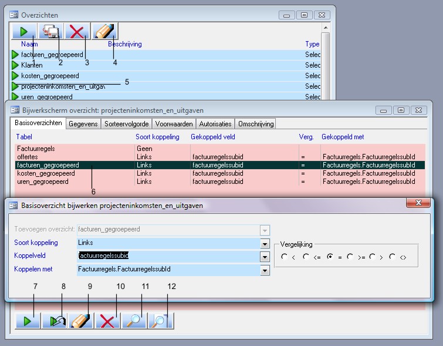The image size is (443, 346).
Task: Delete overview red X in Overzichten toolbar
Action: pyautogui.click(x=77, y=31)
